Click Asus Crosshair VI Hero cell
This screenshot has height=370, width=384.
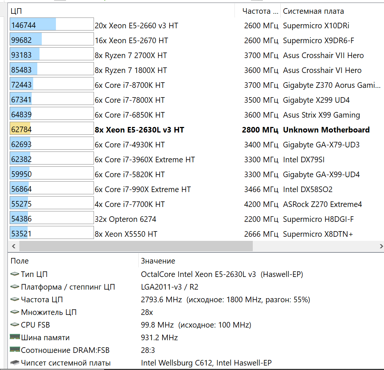click(322, 70)
